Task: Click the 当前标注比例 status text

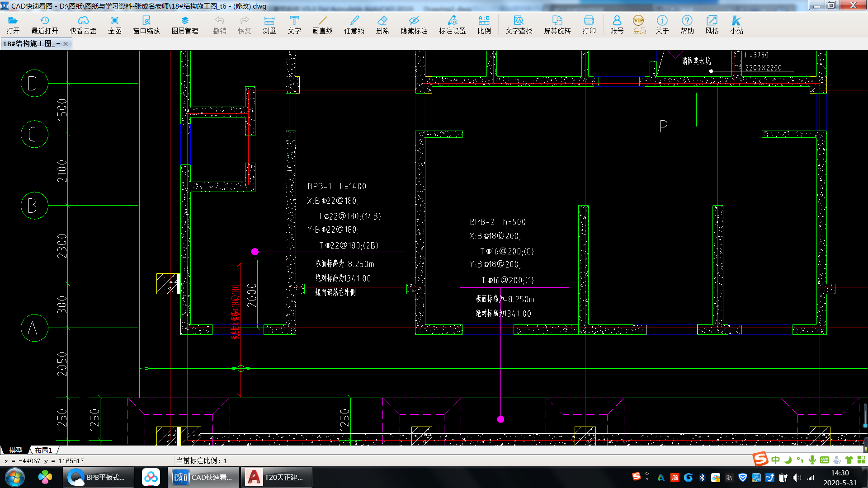Action: [202, 460]
